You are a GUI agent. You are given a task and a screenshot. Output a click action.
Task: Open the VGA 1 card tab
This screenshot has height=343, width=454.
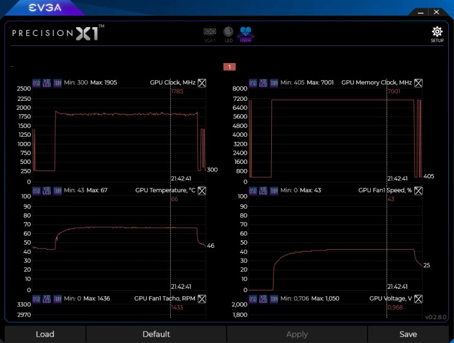coord(209,35)
